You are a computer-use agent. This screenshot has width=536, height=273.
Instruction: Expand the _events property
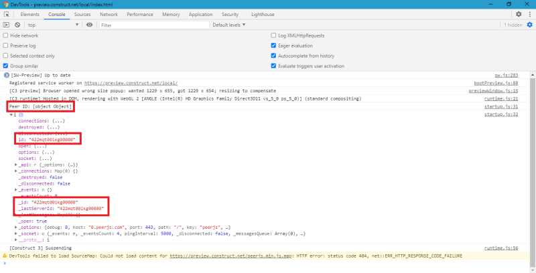click(15, 190)
